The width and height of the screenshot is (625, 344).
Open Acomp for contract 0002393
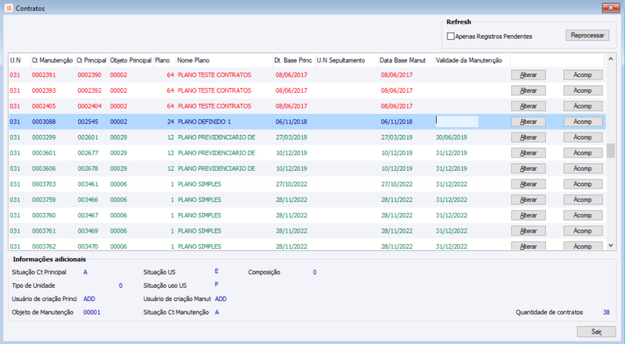coord(583,90)
